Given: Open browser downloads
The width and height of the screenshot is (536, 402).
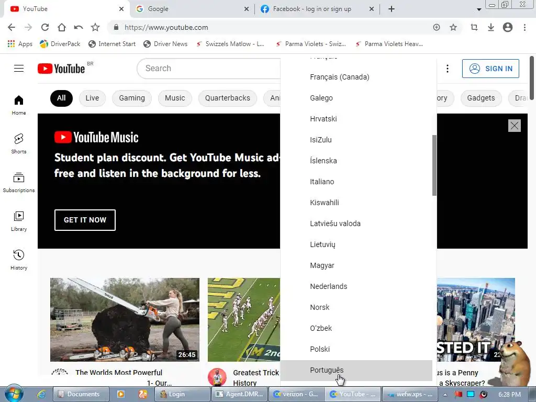Looking at the screenshot, I should coord(490,27).
